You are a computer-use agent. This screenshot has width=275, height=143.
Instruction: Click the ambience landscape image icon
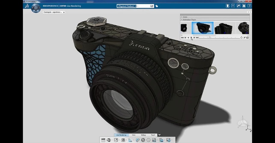click(x=116, y=140)
